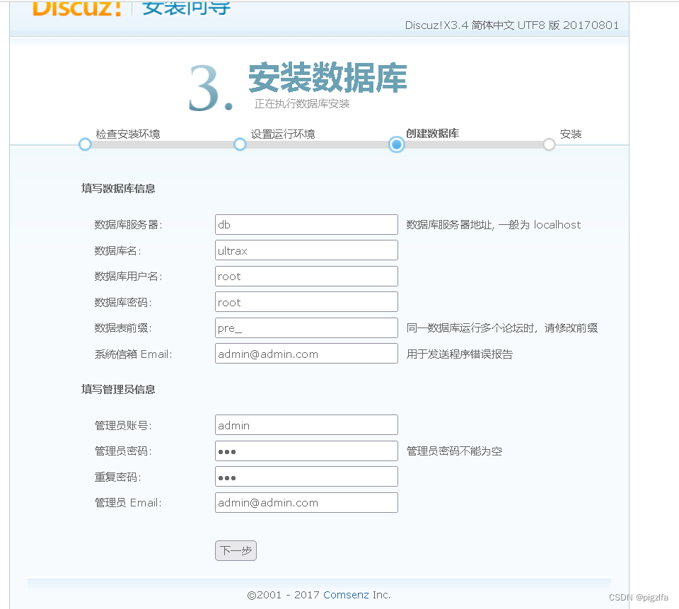Click the 创建数据库 step label
Image resolution: width=679 pixels, height=609 pixels.
click(x=434, y=133)
